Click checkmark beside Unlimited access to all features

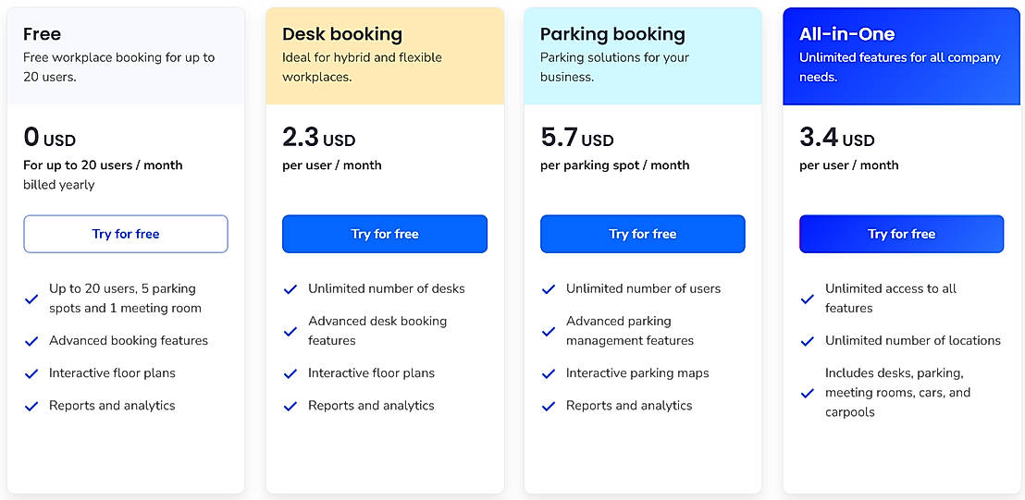pos(808,299)
